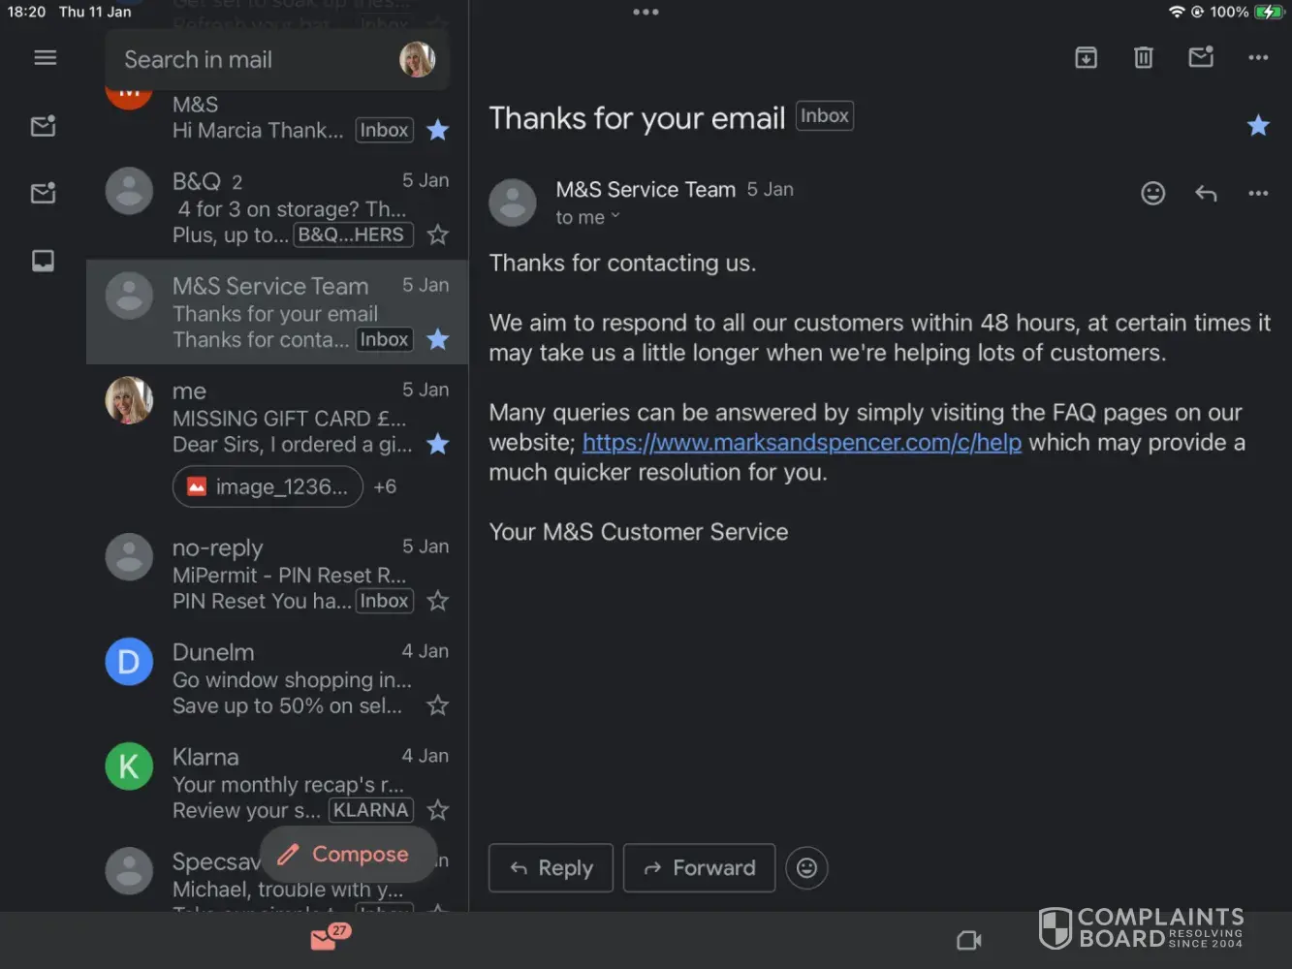Click M&S Service Team sender avatar in message
The height and width of the screenshot is (969, 1292).
513,203
